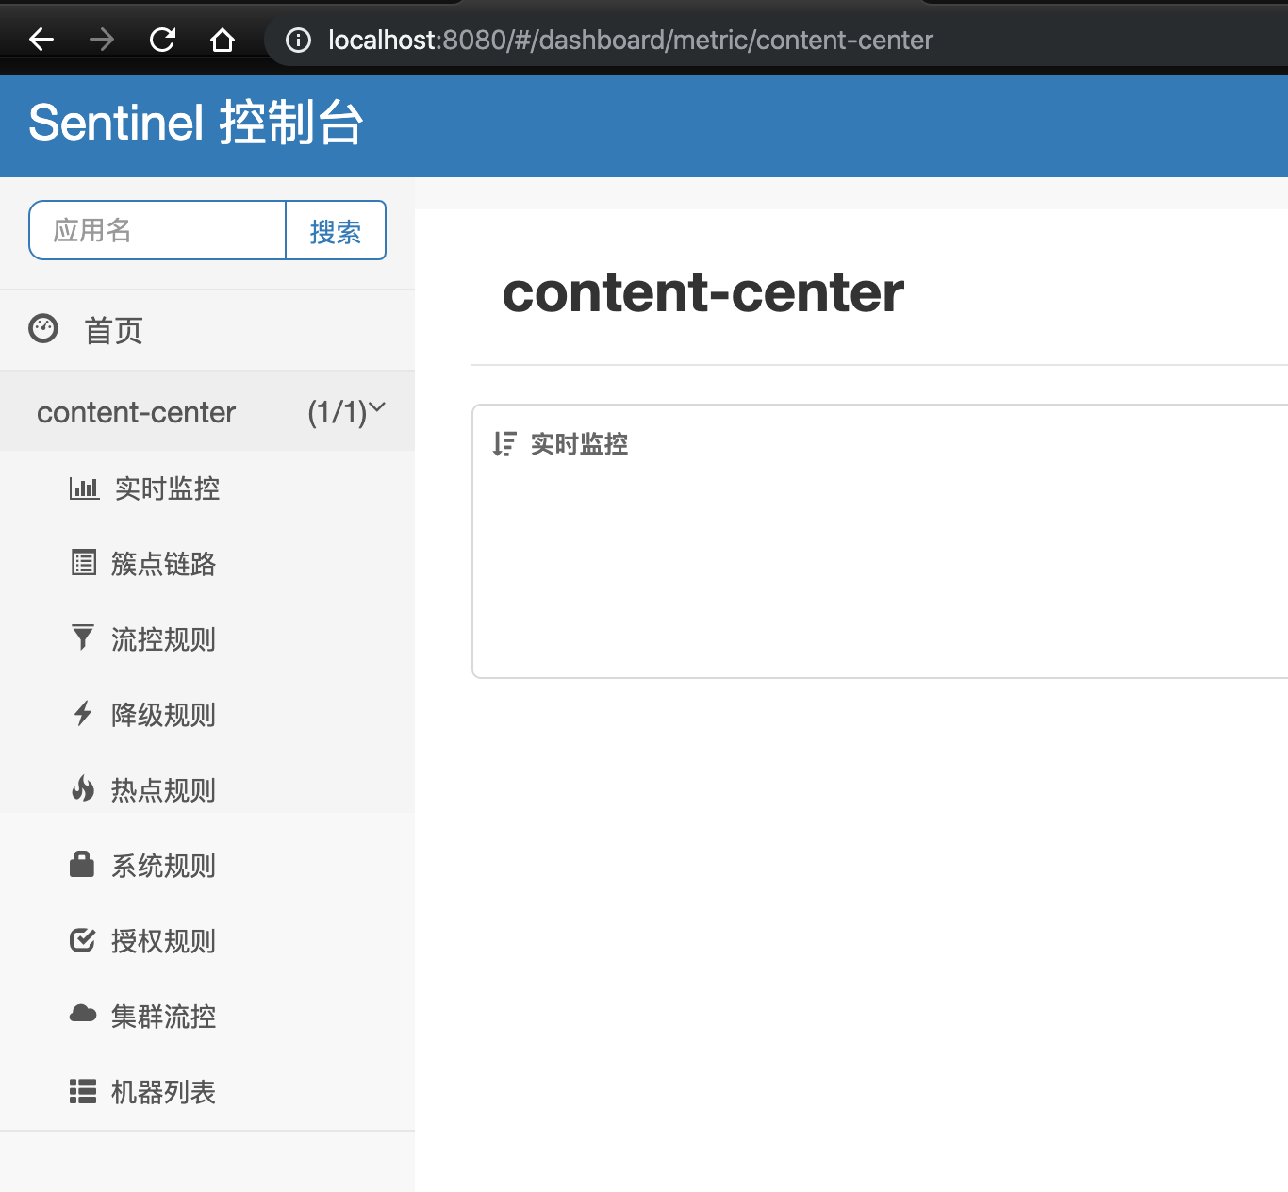Open 实时监控 real-time monitoring menu
The width and height of the screenshot is (1288, 1192).
(x=167, y=488)
